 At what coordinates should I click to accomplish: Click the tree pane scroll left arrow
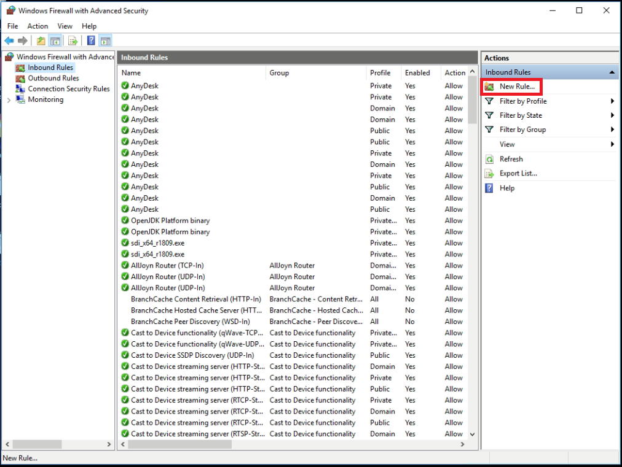(7, 444)
